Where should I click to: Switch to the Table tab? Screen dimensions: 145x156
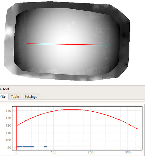point(15,97)
